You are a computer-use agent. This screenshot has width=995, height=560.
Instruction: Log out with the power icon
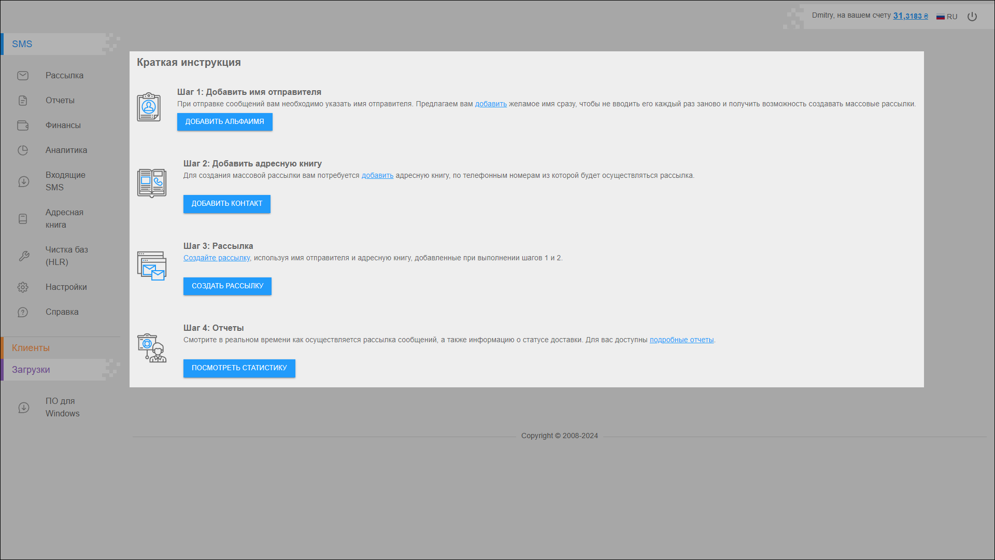point(972,17)
